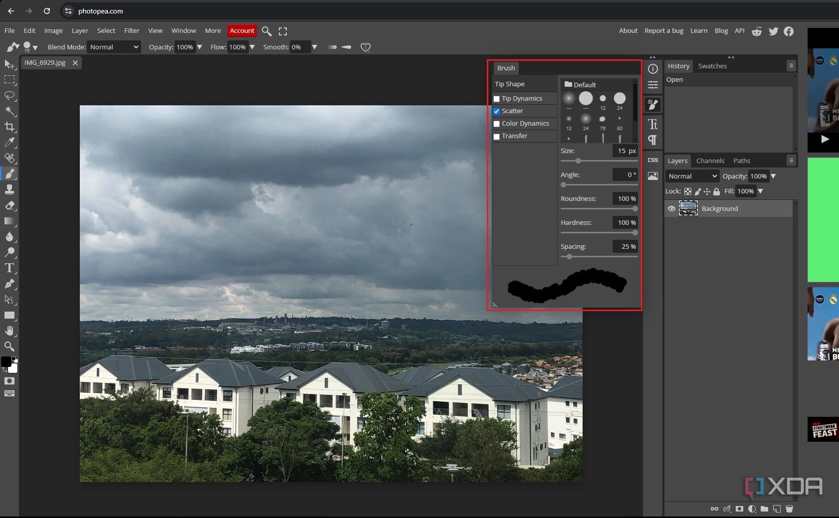Switch to the Channels tab
This screenshot has height=518, width=839.
710,161
